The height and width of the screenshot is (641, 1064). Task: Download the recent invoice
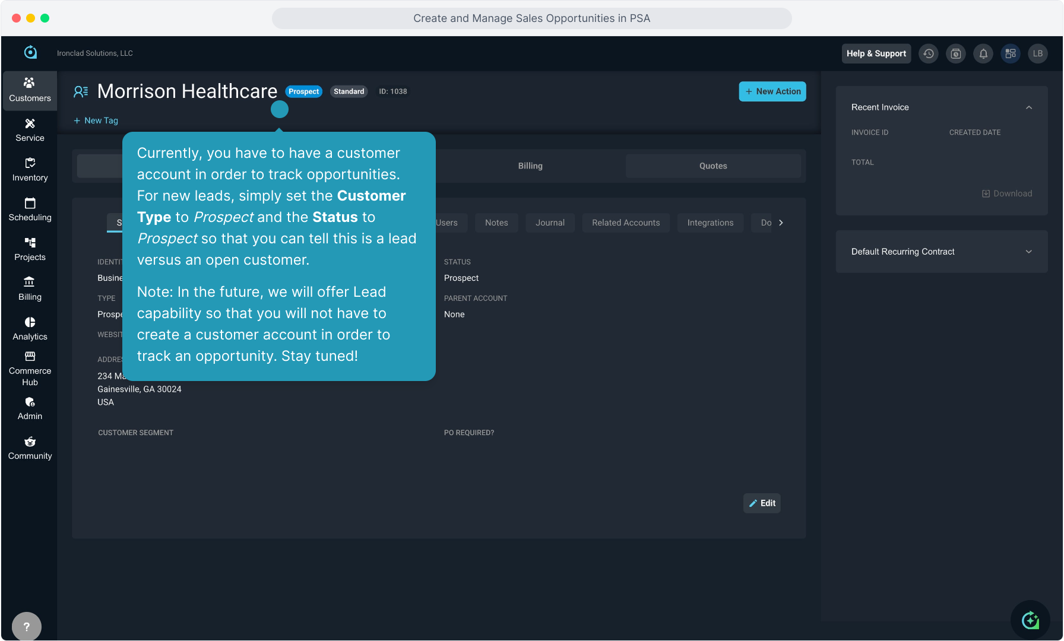coord(1007,193)
